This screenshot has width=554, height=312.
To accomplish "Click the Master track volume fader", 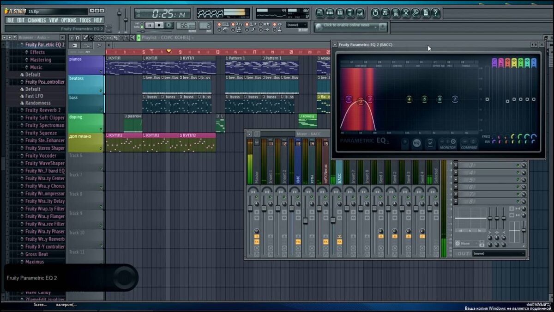I will click(x=250, y=208).
